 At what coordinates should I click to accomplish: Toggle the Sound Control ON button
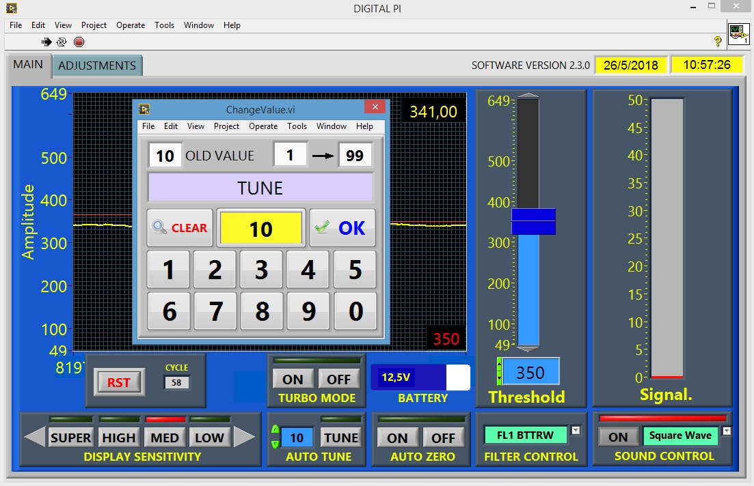point(618,437)
